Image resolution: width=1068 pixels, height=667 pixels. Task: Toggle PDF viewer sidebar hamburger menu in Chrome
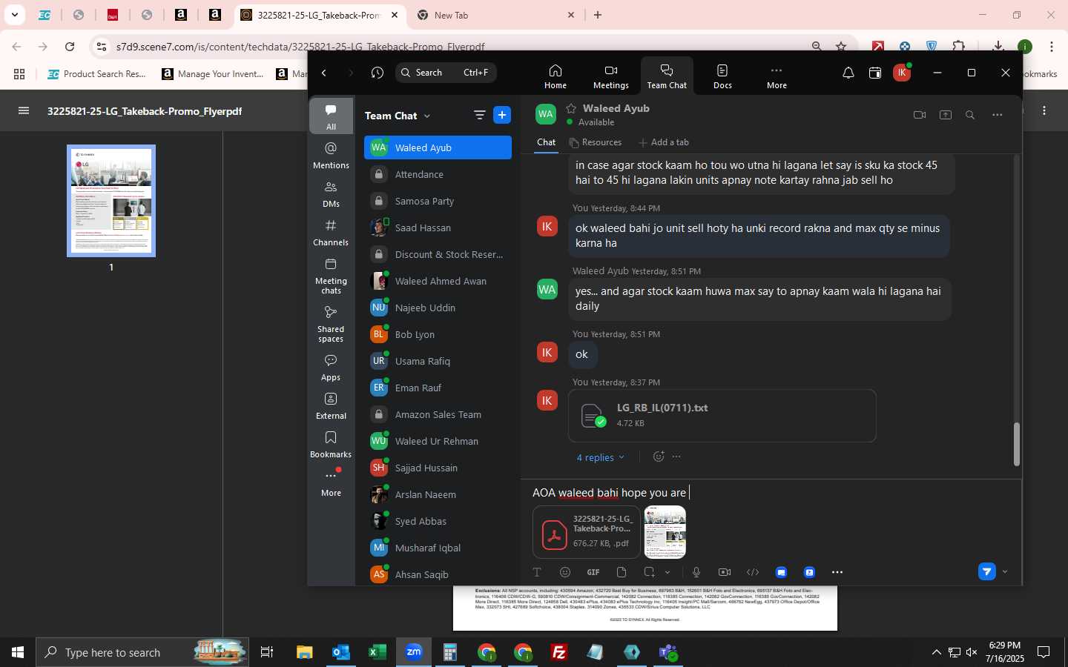point(24,110)
